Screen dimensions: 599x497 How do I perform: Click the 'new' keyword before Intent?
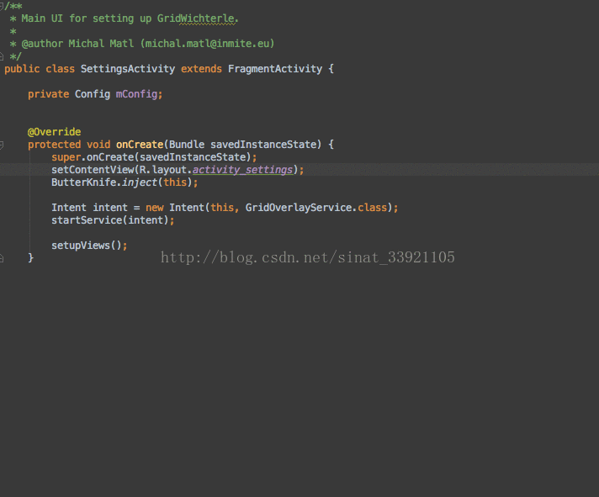coord(154,208)
